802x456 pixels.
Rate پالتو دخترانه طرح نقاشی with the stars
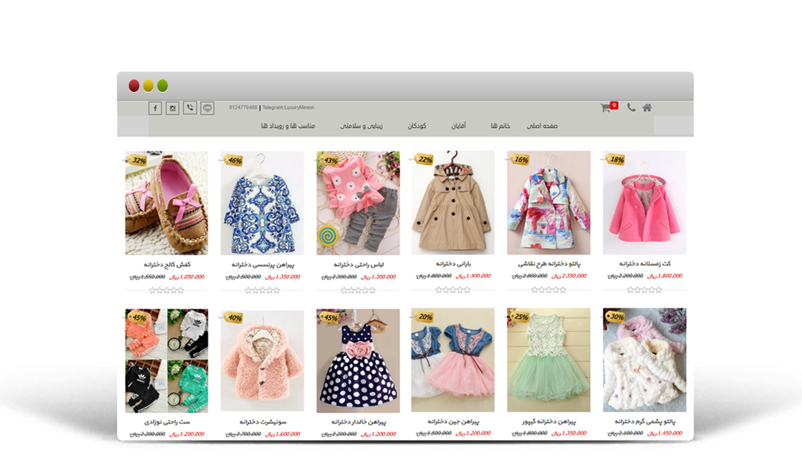tap(549, 289)
